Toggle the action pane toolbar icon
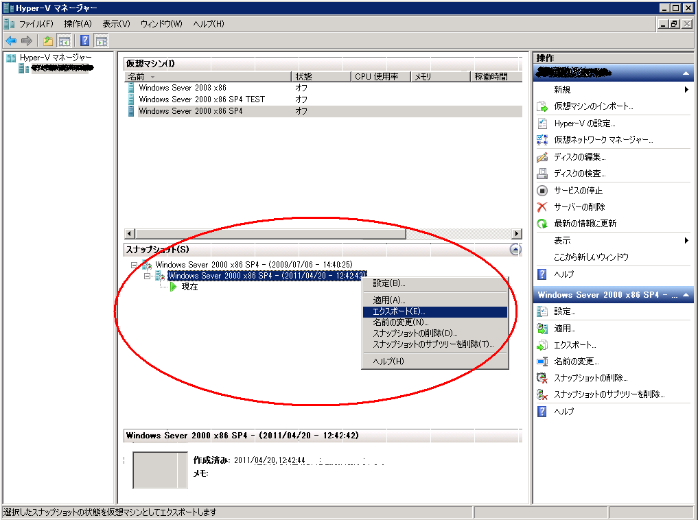 [102, 41]
